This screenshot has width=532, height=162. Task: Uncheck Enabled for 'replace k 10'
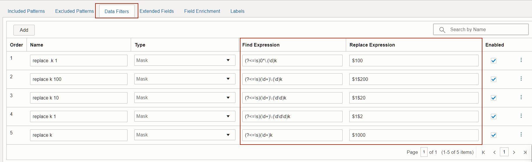(493, 98)
